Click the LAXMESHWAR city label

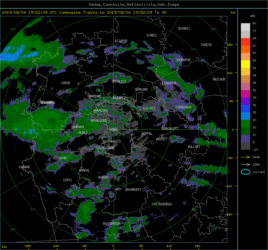point(105,148)
